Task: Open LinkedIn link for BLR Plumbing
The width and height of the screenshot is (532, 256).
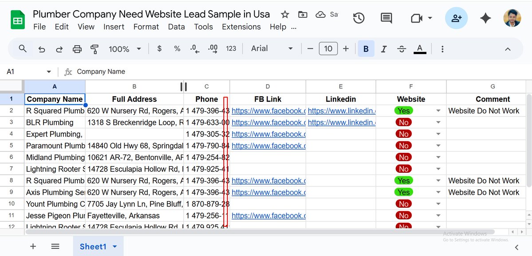Action: 342,123
